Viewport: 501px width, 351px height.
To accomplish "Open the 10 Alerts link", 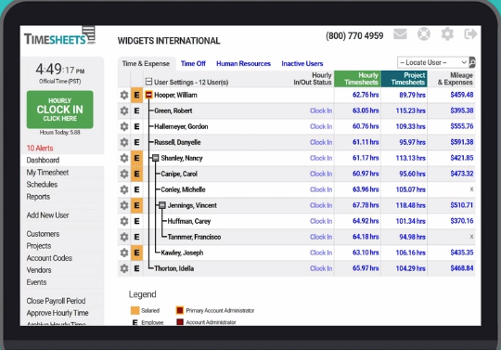I will click(x=40, y=148).
